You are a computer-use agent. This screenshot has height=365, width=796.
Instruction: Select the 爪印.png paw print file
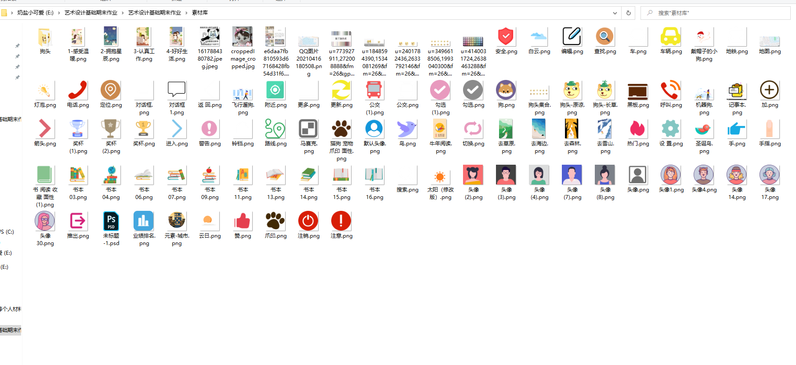tap(275, 221)
